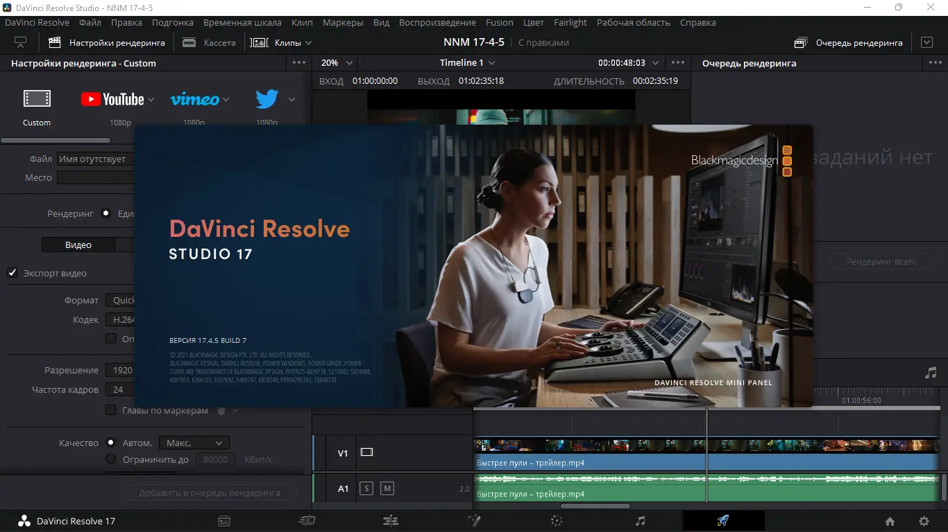The image size is (948, 532).
Task: Uncheck the Экспорт видео checkbox
Action: (12, 273)
